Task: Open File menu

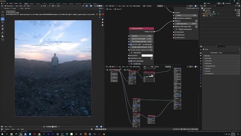Action: (4, 3)
